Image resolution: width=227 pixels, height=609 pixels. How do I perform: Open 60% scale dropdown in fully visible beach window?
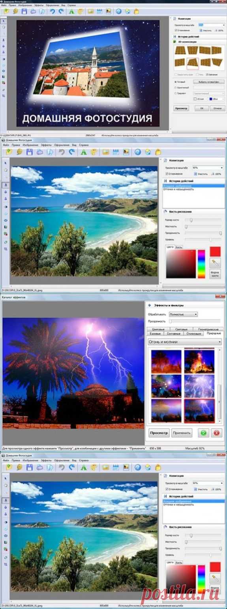pos(208,168)
